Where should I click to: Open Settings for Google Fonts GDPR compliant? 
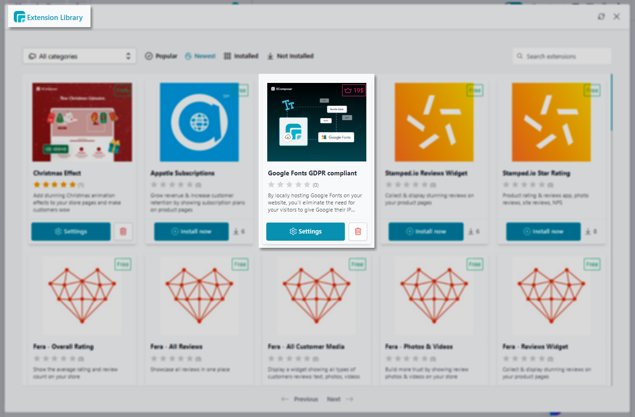(x=305, y=232)
